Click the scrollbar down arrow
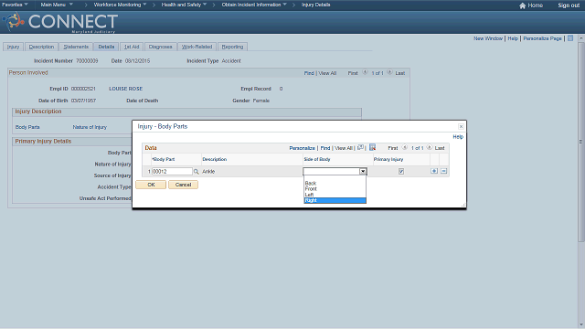Viewport: 585px width, 329px height. tap(581, 325)
